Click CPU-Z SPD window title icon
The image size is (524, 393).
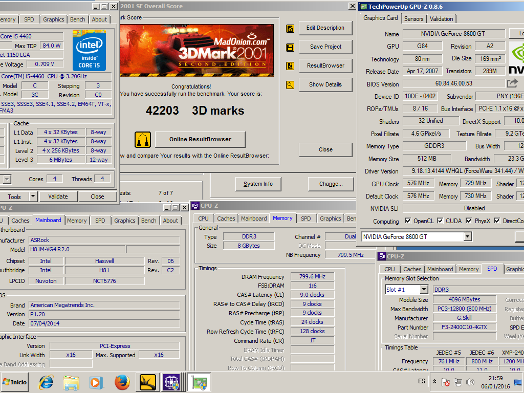(x=381, y=256)
